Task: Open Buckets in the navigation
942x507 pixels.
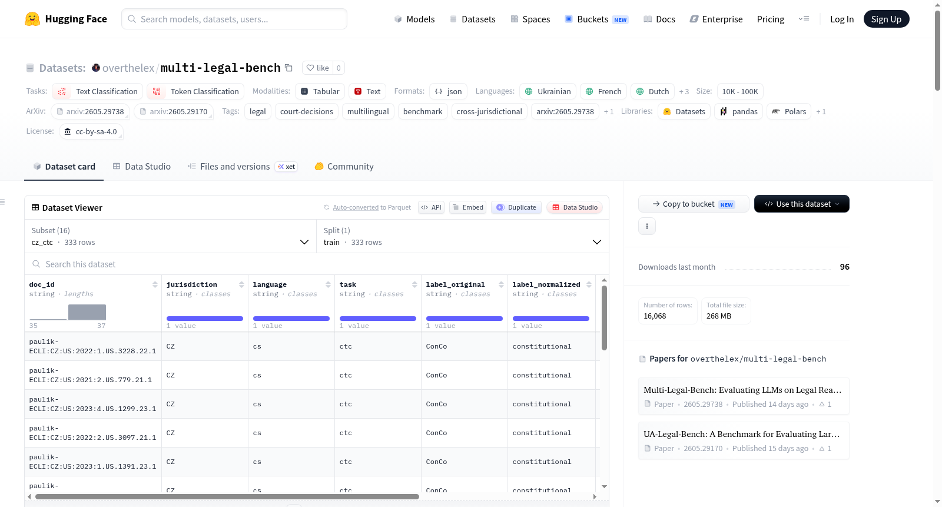Action: click(596, 19)
